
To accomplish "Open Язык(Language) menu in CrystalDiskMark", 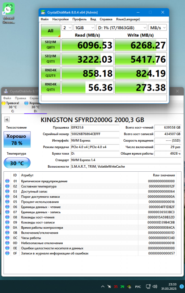I will coord(128,19).
